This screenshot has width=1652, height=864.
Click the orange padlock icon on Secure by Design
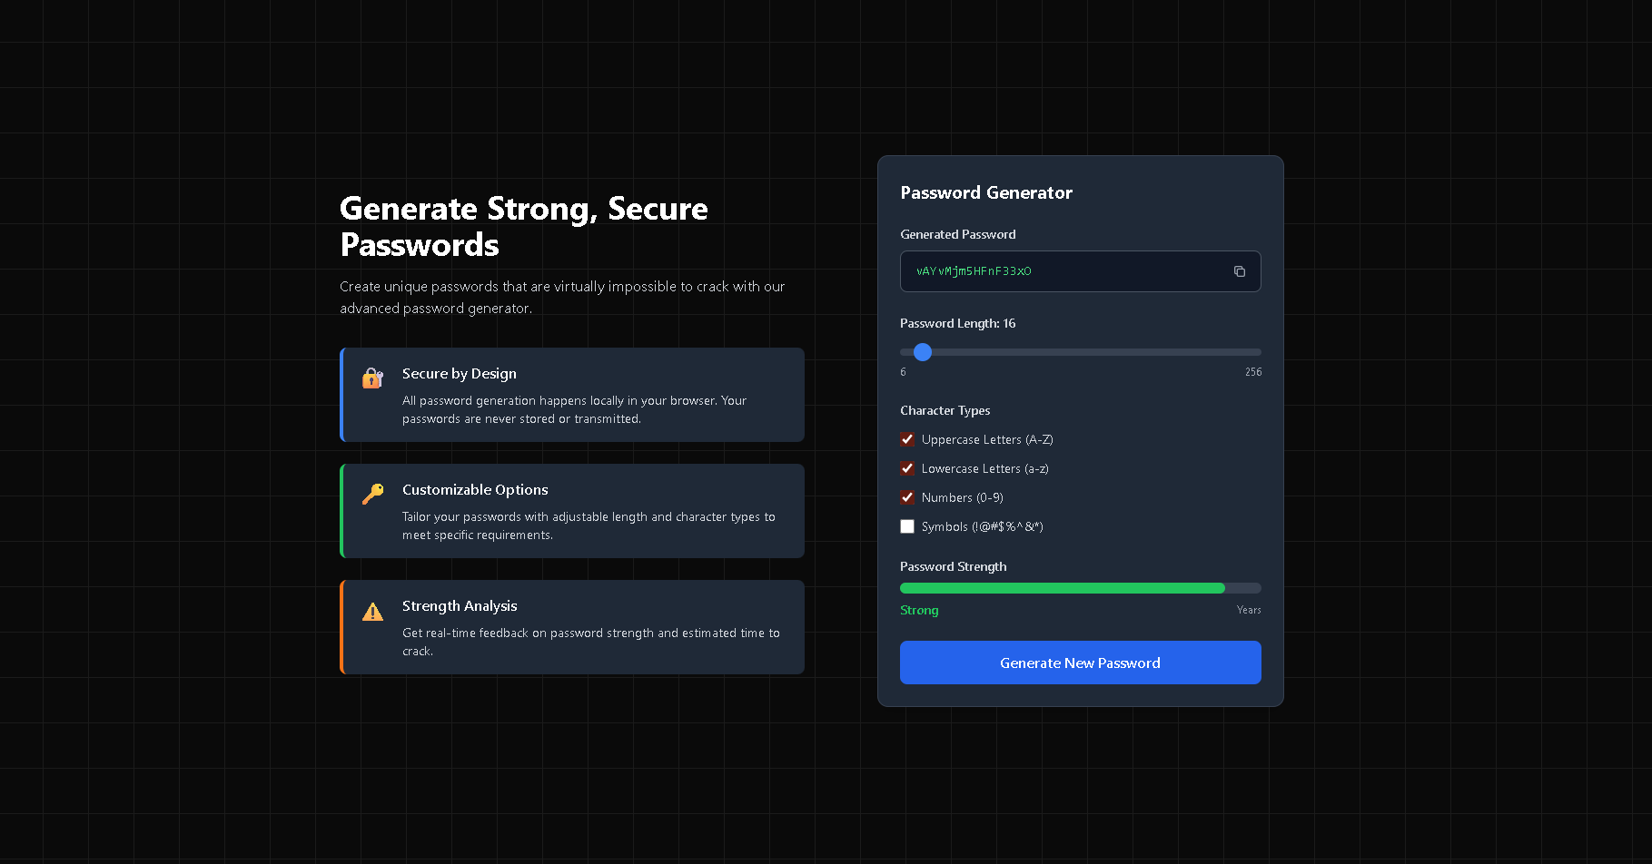click(x=372, y=378)
